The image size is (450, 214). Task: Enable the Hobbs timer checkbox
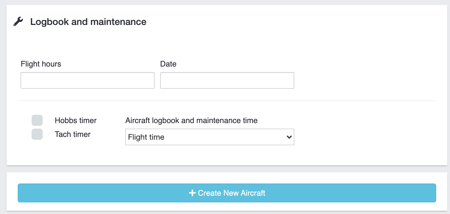37,120
